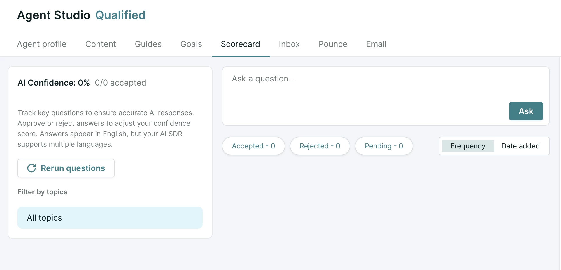Sort questions by Date added
This screenshot has height=270, width=561.
520,146
